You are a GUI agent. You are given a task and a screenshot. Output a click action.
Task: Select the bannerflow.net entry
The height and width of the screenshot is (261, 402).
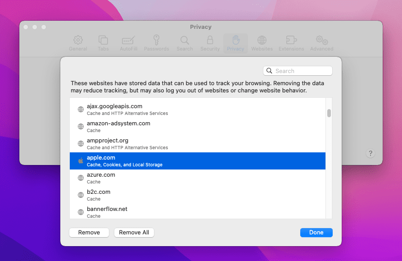tap(198, 211)
